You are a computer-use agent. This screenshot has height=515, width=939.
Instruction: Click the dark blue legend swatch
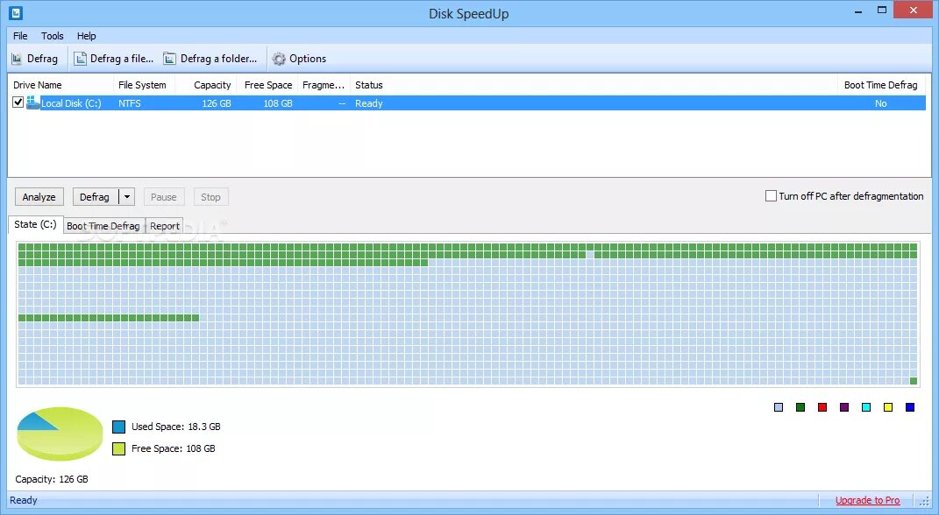(910, 407)
